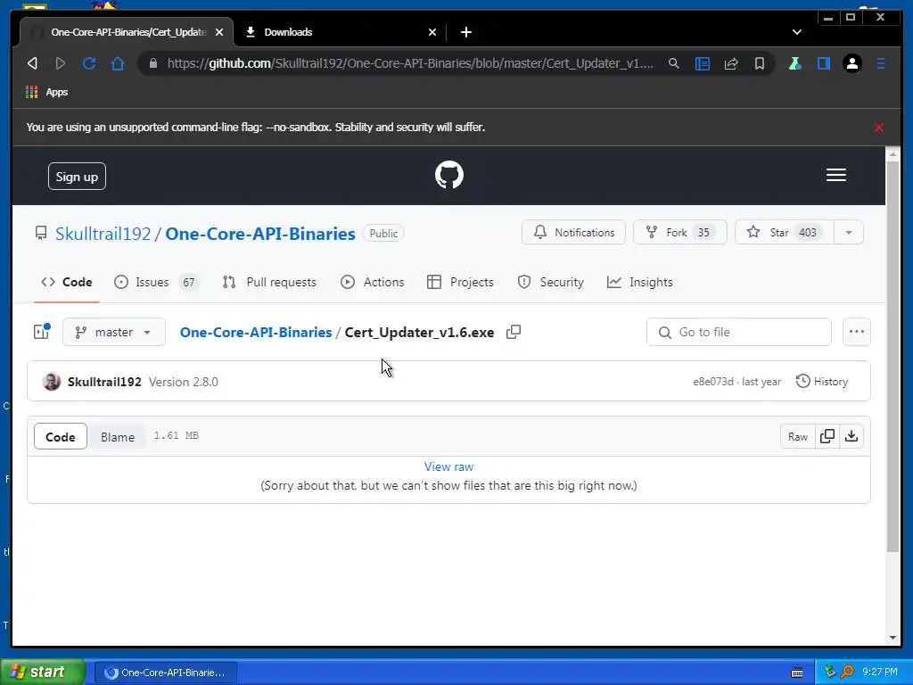Click the One-Core-API-Binaries taskbar item

tap(165, 673)
